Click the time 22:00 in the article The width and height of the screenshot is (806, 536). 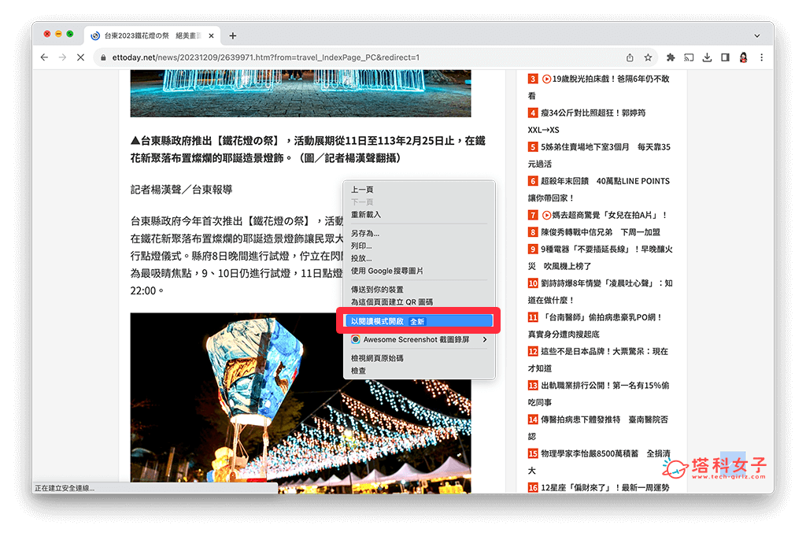143,291
